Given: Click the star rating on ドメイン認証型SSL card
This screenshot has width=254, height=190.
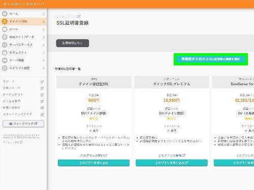Looking at the screenshot, I should pos(93,119).
